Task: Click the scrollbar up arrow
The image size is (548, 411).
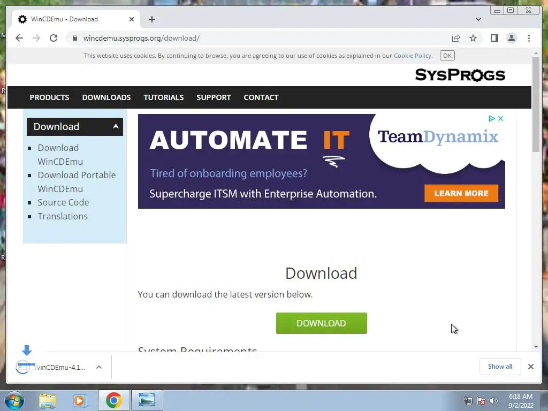Action: (x=536, y=54)
